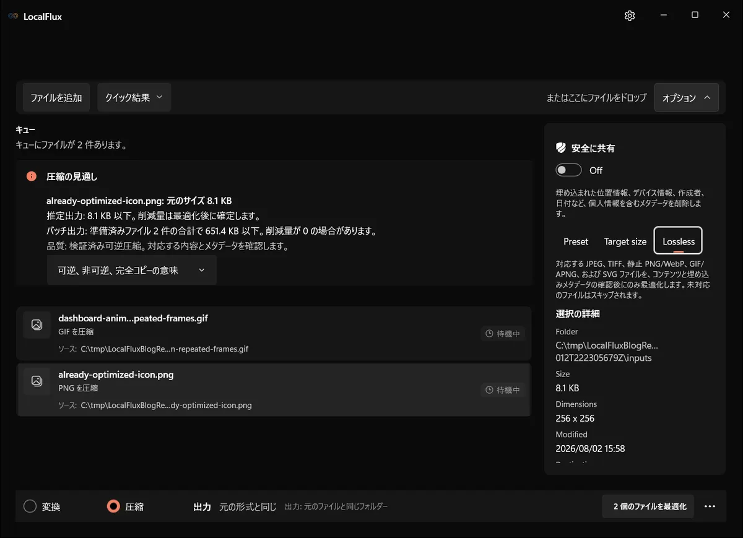Image resolution: width=743 pixels, height=538 pixels.
Task: Expand 可逆、非可逆、完全コピーの意味
Action: click(x=132, y=271)
